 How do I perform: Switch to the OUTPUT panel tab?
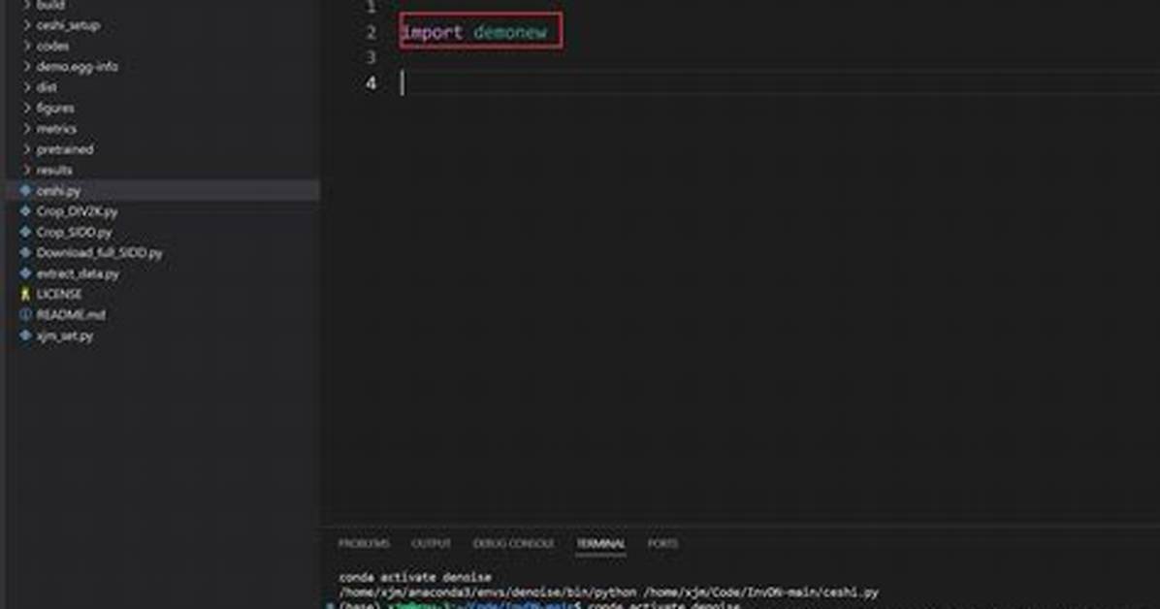click(x=431, y=543)
